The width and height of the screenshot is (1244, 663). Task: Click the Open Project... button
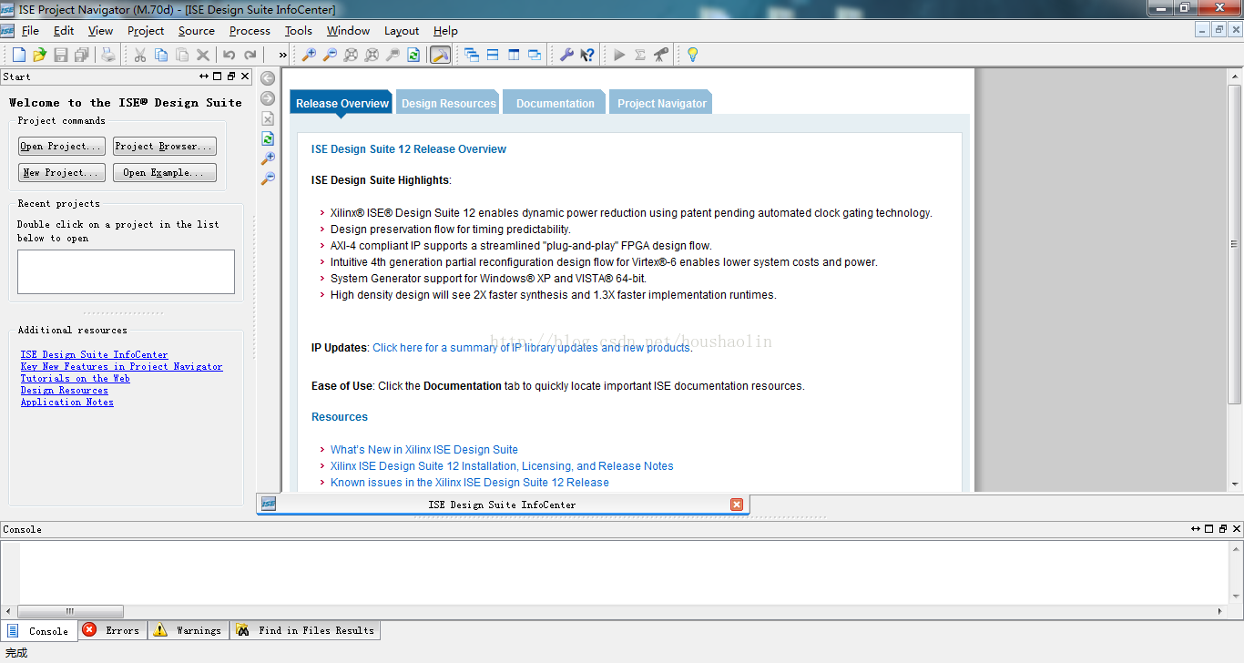click(62, 147)
